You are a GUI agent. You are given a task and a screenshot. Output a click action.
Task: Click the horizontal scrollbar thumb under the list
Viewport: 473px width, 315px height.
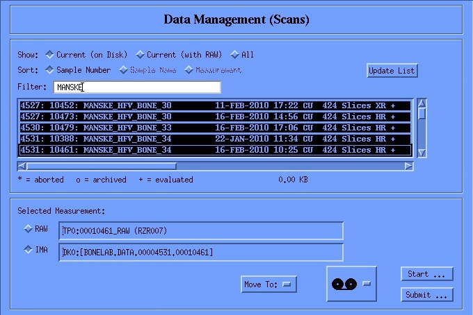[102, 166]
